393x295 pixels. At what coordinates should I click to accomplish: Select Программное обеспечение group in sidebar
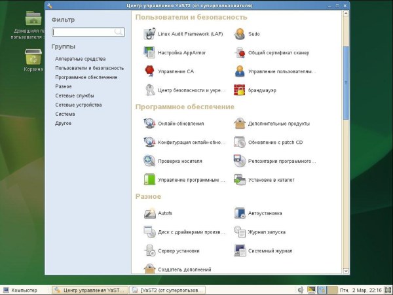pos(86,77)
